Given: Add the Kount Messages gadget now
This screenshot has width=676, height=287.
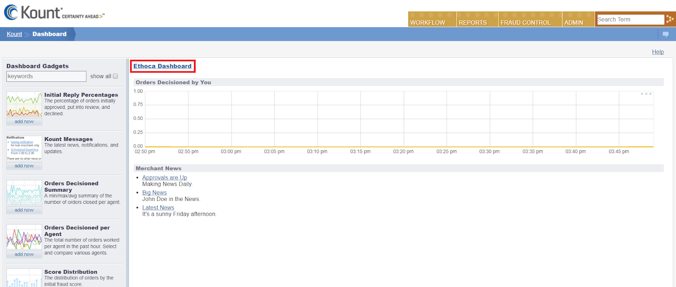Looking at the screenshot, I should 24,166.
